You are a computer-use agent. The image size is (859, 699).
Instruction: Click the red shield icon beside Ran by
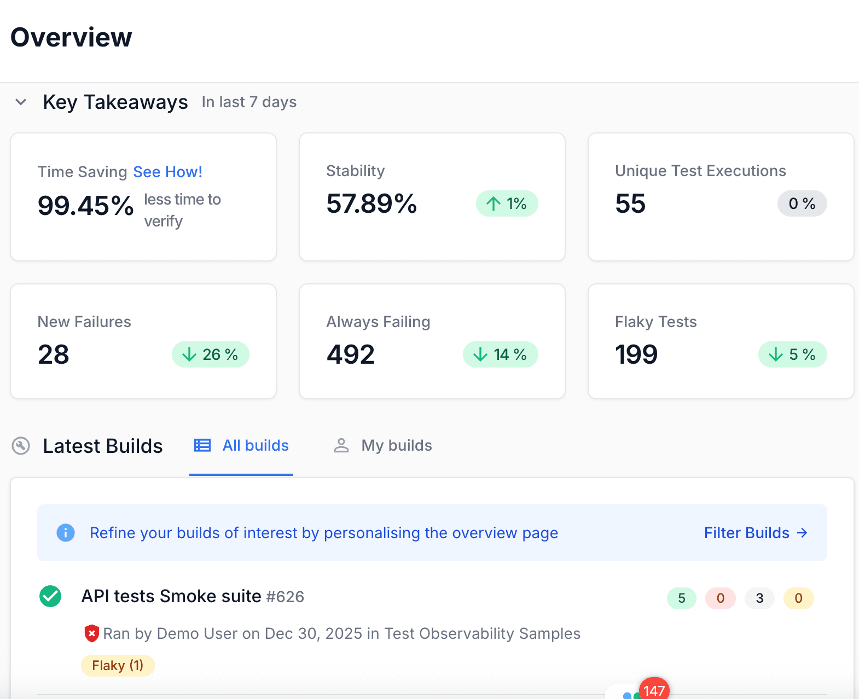click(91, 633)
